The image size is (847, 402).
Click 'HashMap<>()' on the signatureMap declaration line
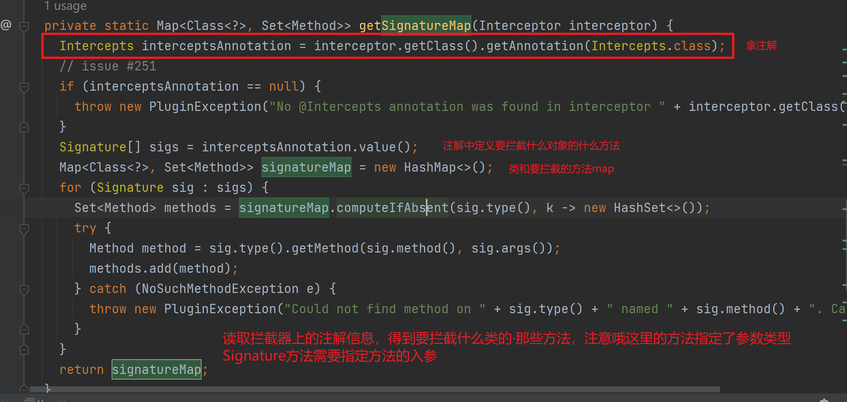pos(445,167)
